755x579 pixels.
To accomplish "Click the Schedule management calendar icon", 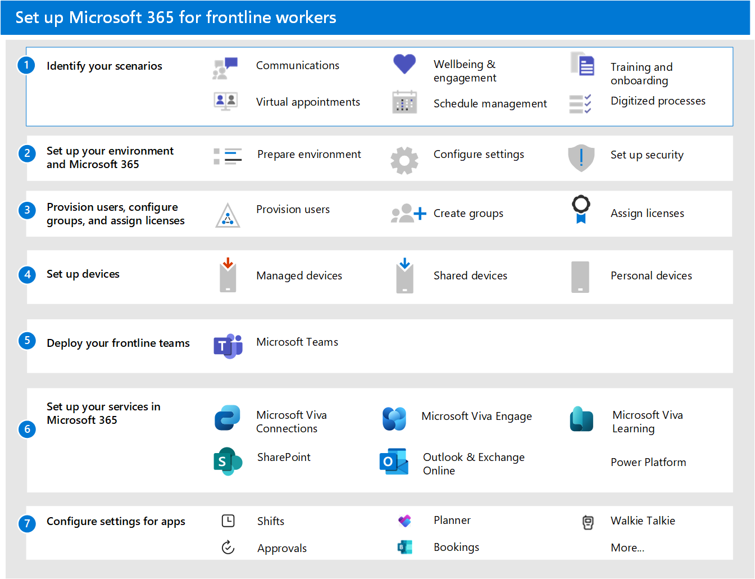I will point(404,102).
